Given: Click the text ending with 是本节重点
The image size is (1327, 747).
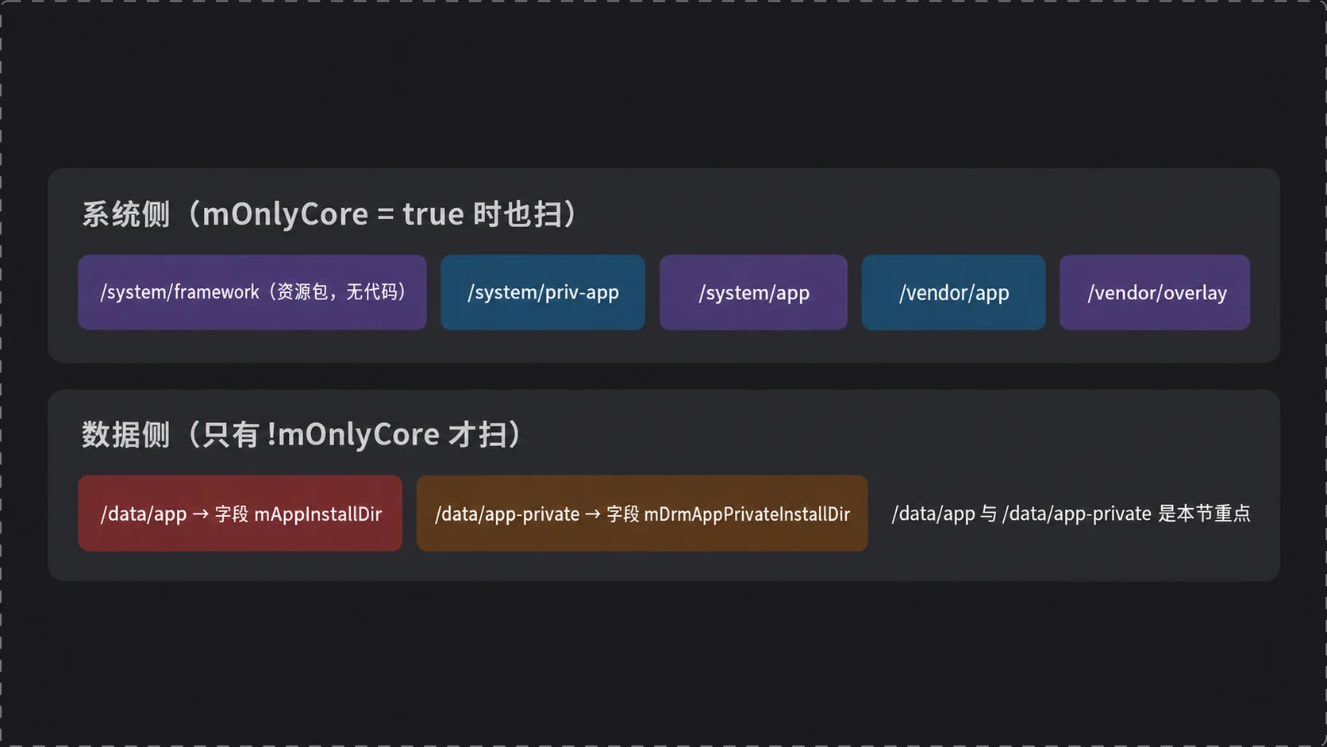Looking at the screenshot, I should 1071,514.
